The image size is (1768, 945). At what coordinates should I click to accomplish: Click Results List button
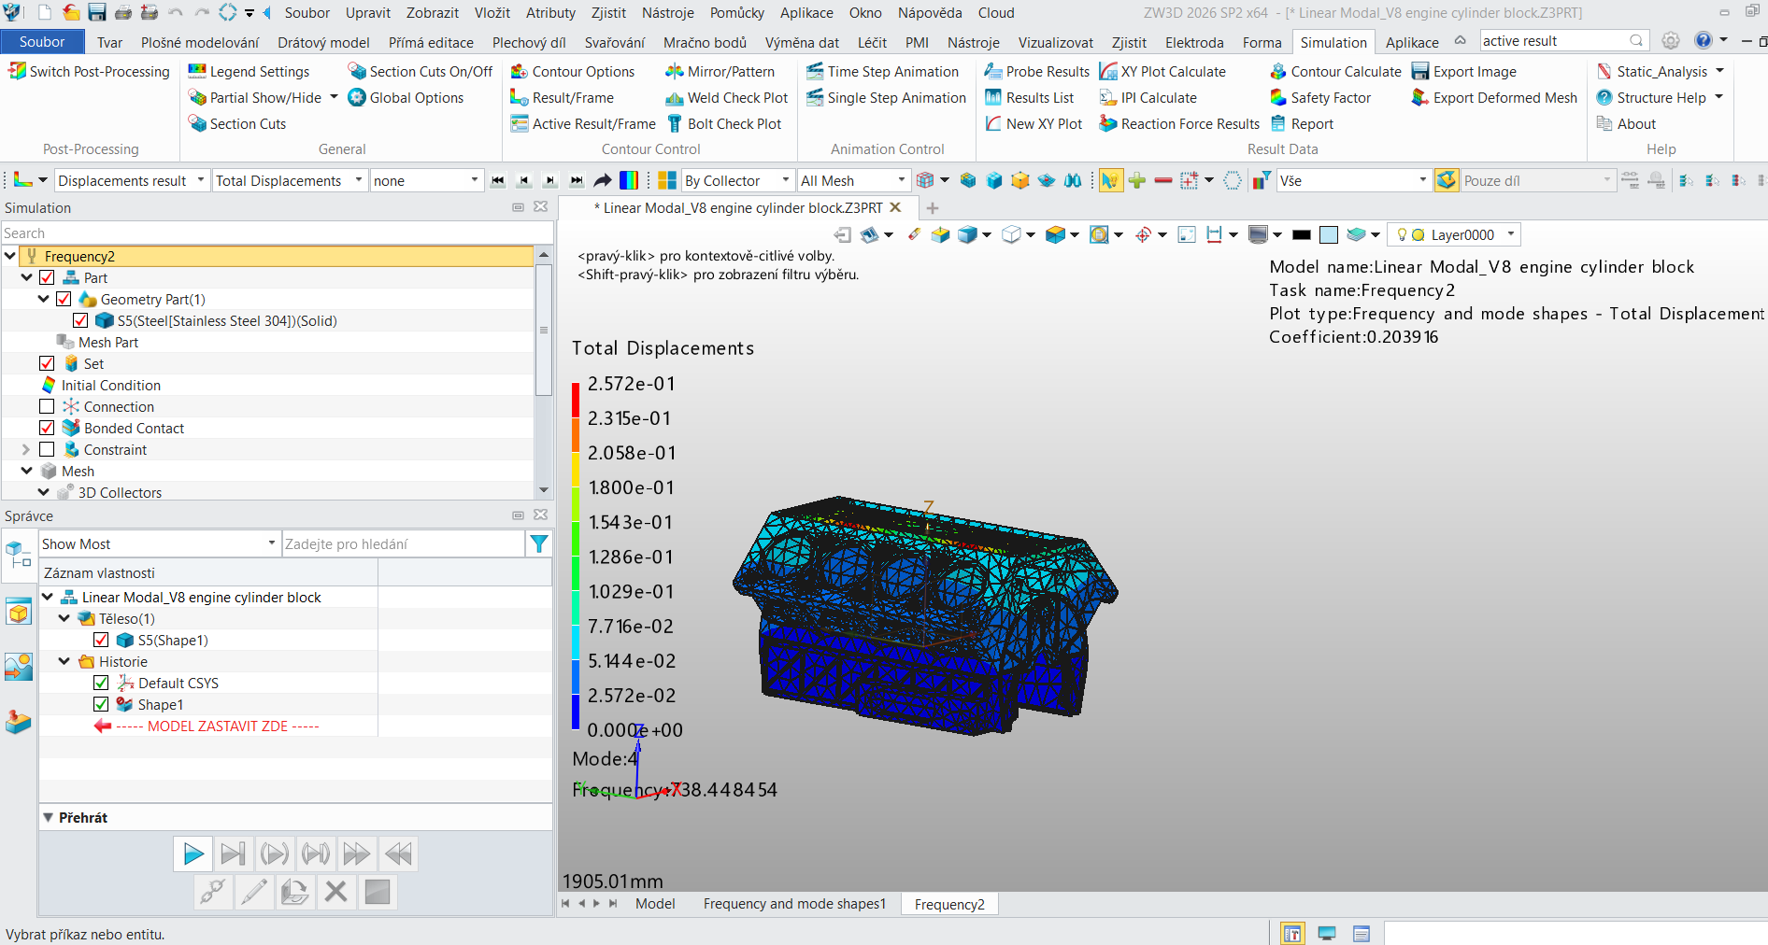point(1029,98)
